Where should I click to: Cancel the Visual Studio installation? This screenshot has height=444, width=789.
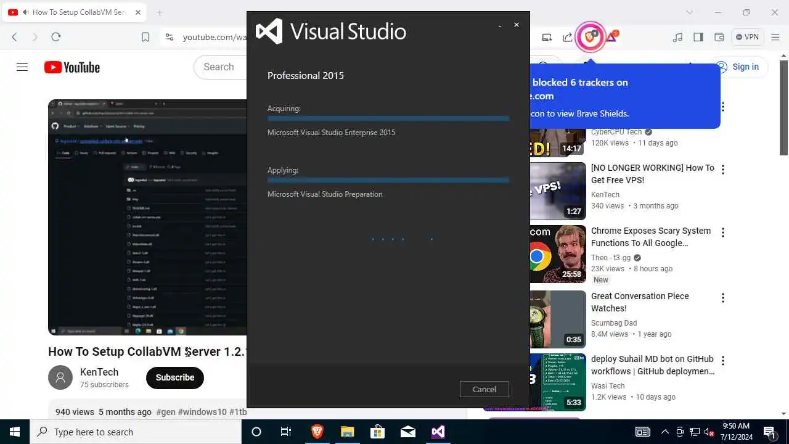484,389
